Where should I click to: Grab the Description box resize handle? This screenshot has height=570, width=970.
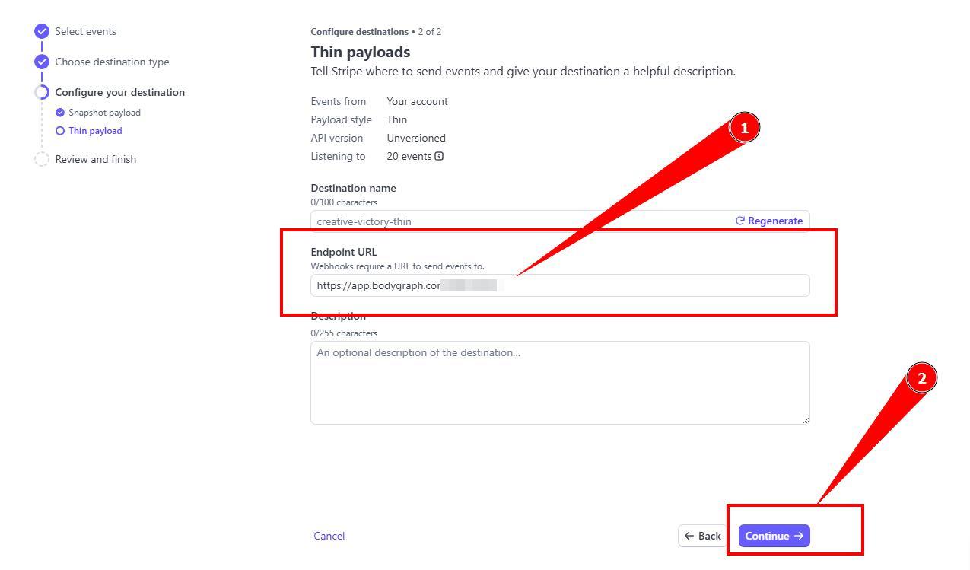806,420
